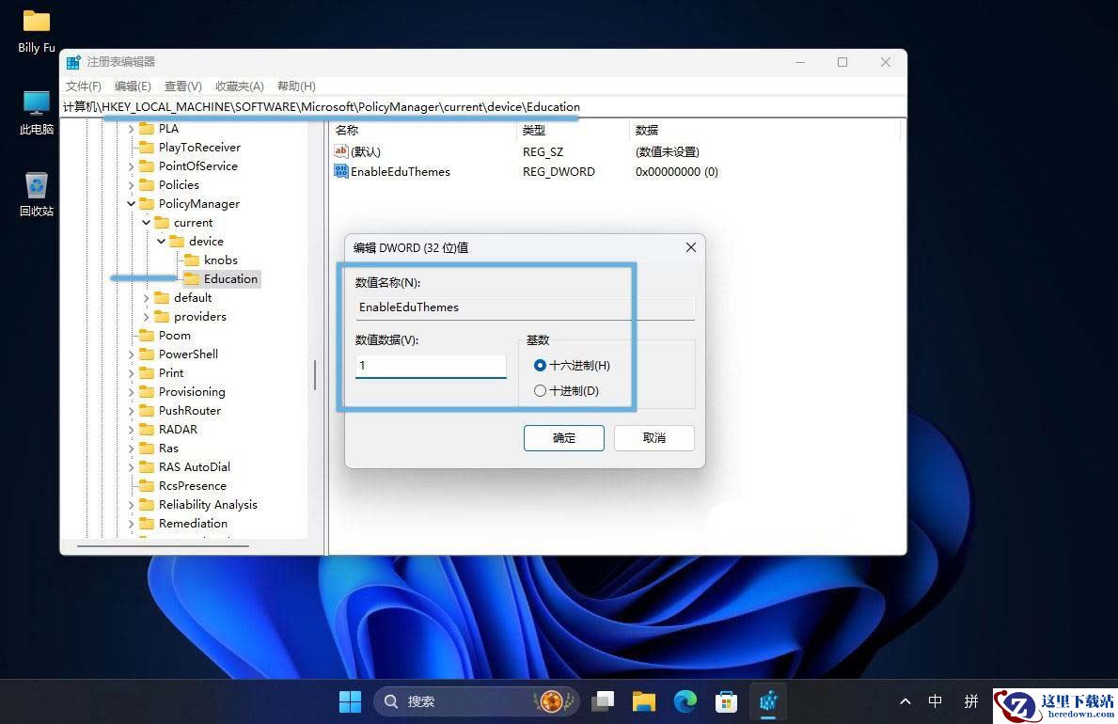Click the Windows Start button
Screen dimensions: 1118x724
pyautogui.click(x=350, y=701)
